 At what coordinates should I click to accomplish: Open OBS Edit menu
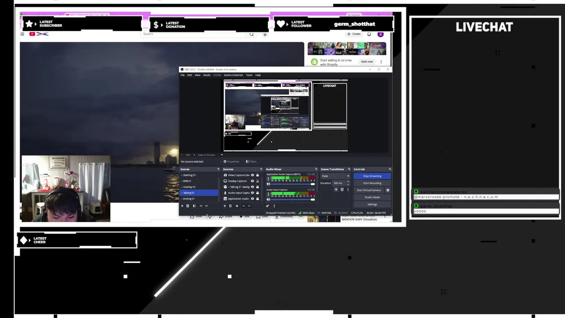point(189,75)
